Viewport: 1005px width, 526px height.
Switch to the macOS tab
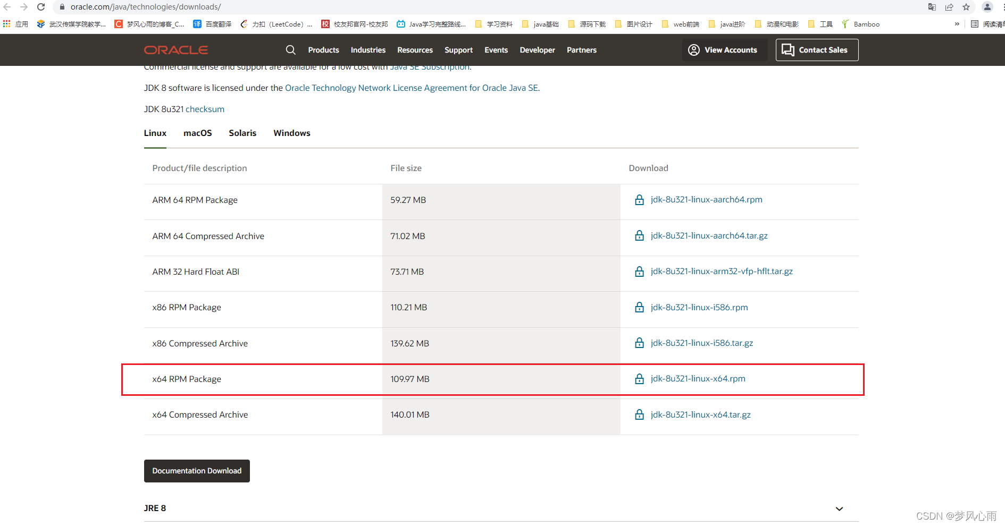[197, 133]
